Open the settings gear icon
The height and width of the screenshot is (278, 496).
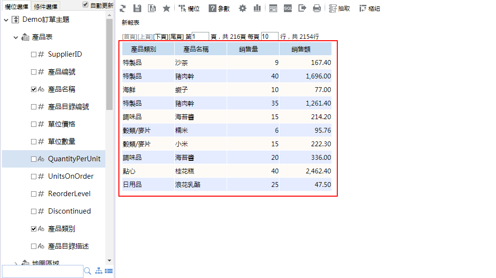(x=243, y=8)
